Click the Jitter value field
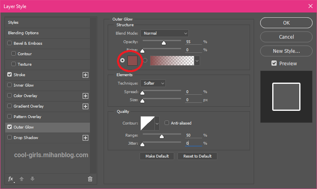This screenshot has height=189, width=317. (194, 143)
